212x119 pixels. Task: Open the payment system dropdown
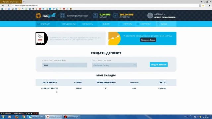point(115,65)
